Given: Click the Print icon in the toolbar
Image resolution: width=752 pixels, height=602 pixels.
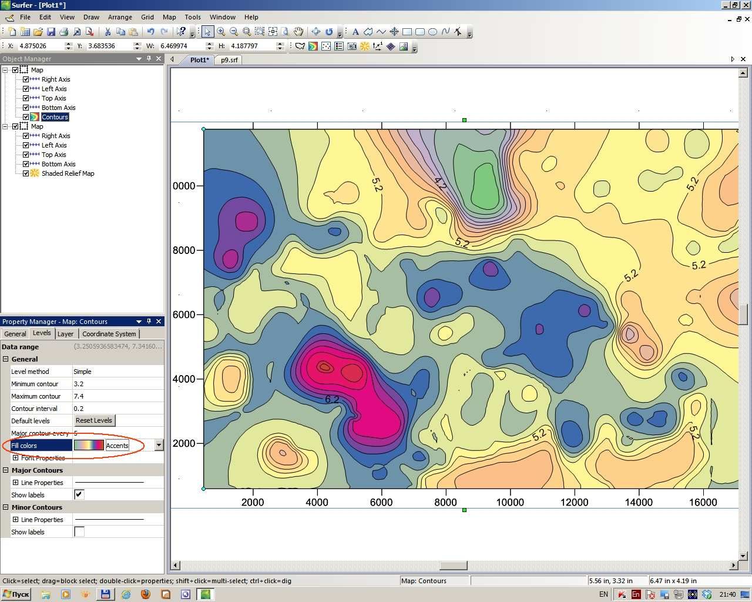Looking at the screenshot, I should point(63,32).
